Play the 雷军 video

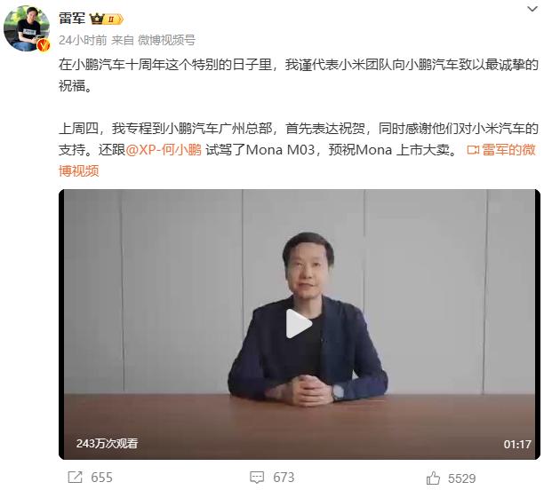tap(299, 323)
